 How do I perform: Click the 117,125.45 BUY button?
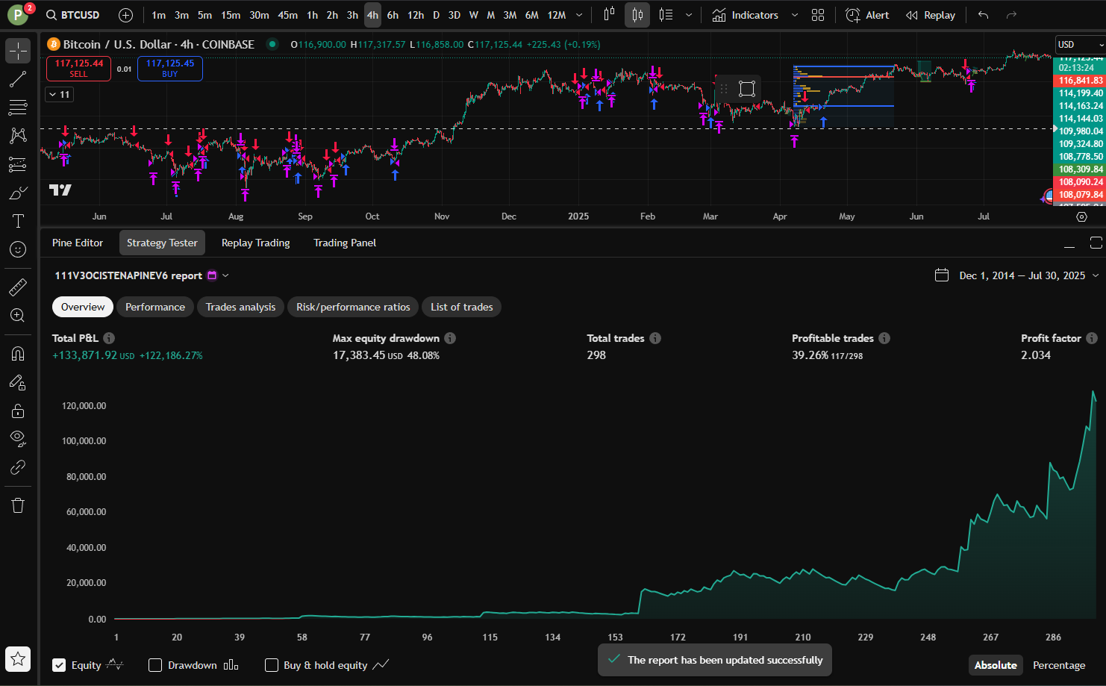[170, 68]
